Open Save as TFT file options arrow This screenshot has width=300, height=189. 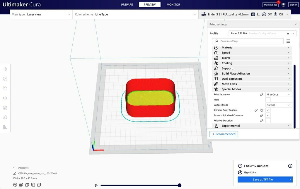(290, 179)
